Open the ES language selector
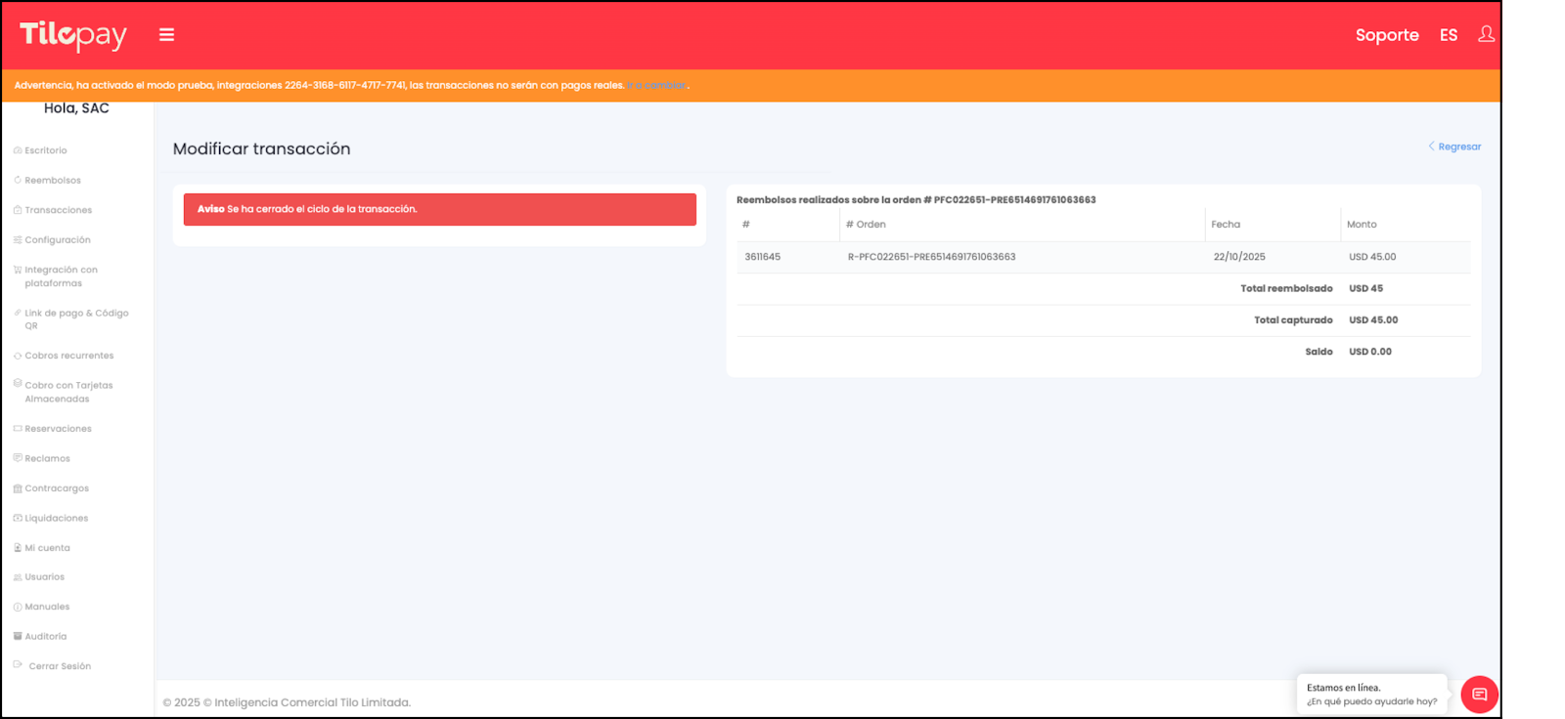This screenshot has height=719, width=1565. coord(1448,35)
